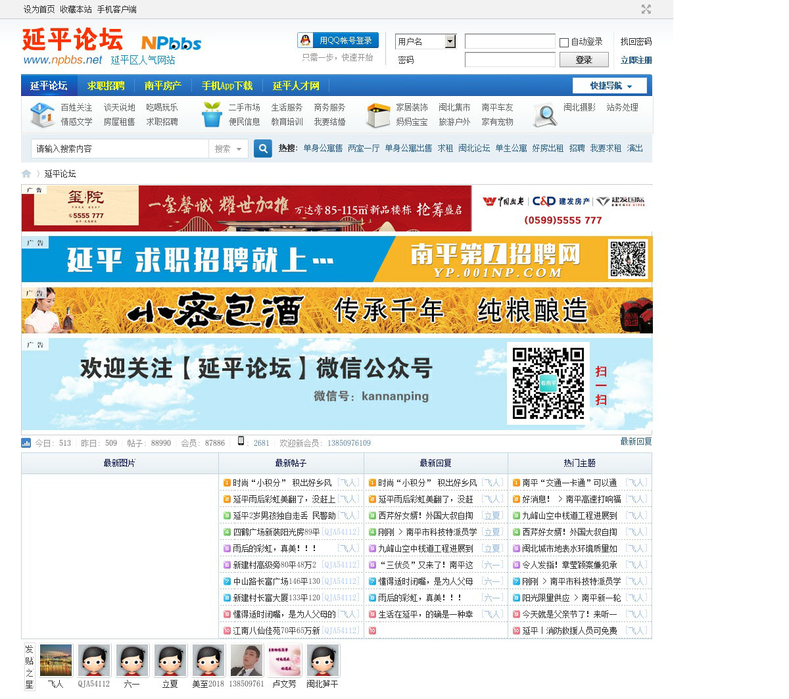Viewport: 789px width, 699px height.
Task: Click the 延平论坛 breadcrumb link
Action: pyautogui.click(x=60, y=174)
